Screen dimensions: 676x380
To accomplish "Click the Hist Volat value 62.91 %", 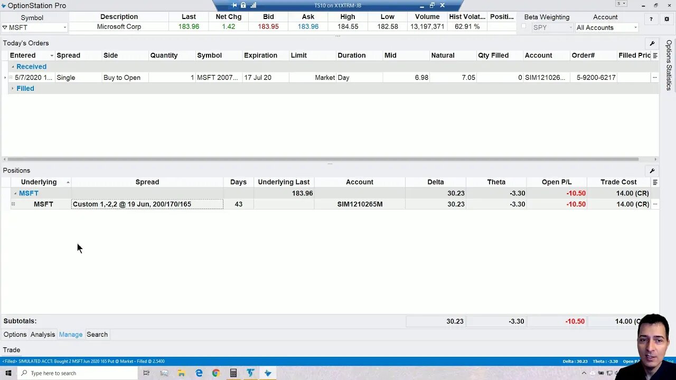I will (x=467, y=26).
